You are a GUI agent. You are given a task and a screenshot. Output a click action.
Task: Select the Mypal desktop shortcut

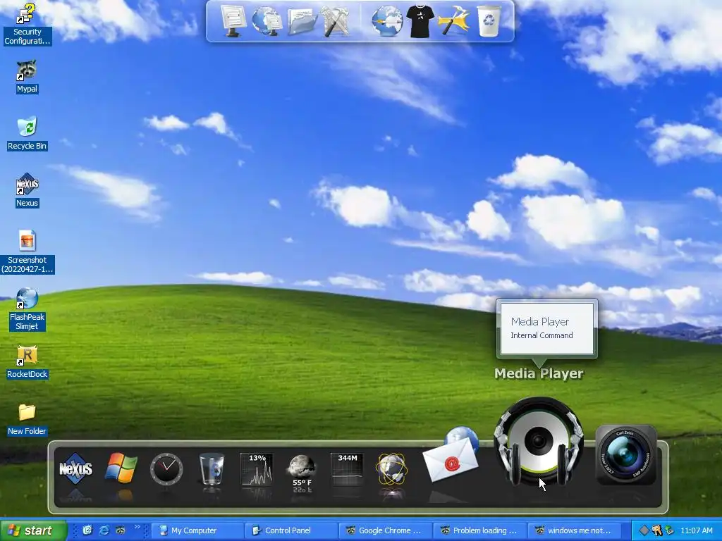tap(27, 77)
